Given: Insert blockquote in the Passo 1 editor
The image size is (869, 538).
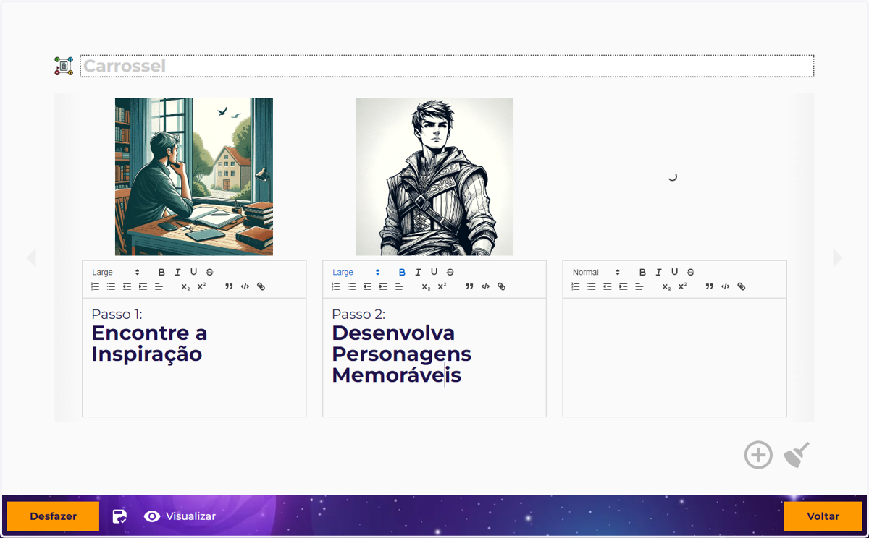Looking at the screenshot, I should (x=229, y=287).
